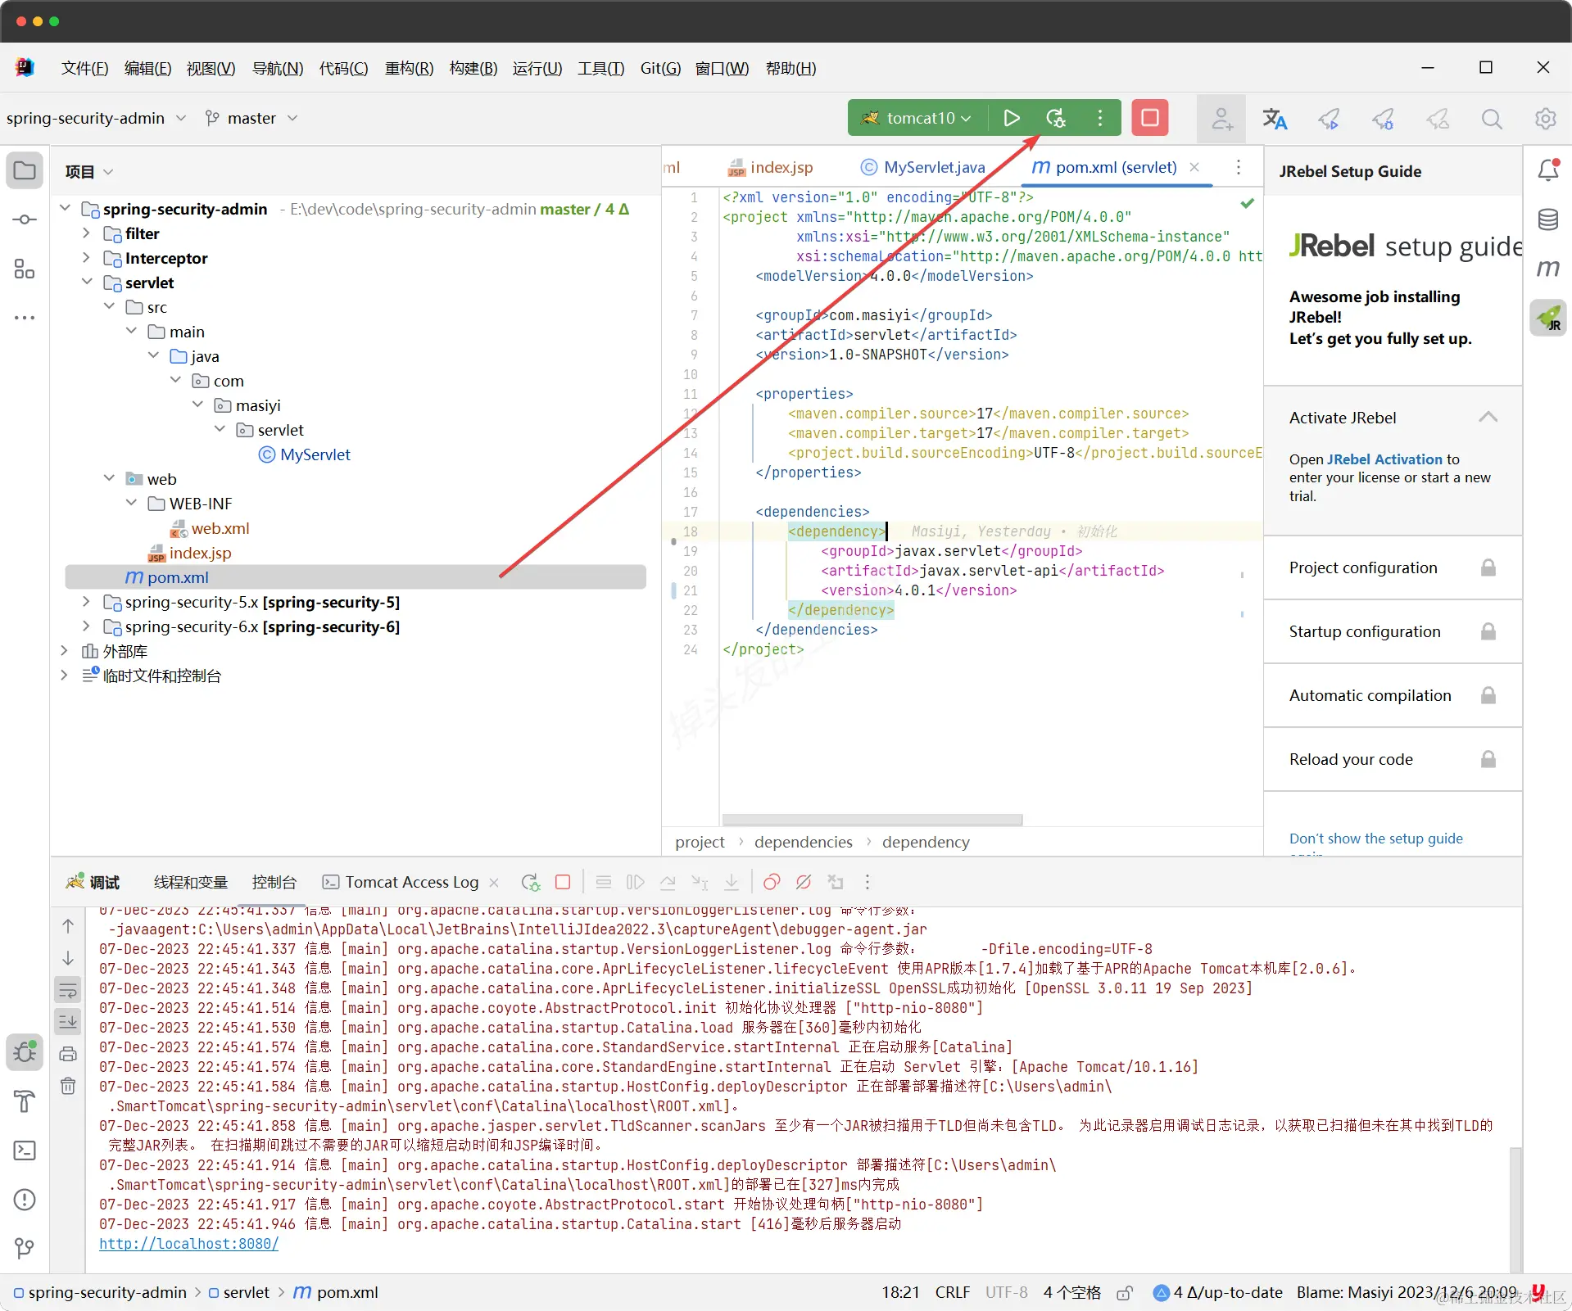
Task: Open Reload your code step
Action: [x=1393, y=759]
